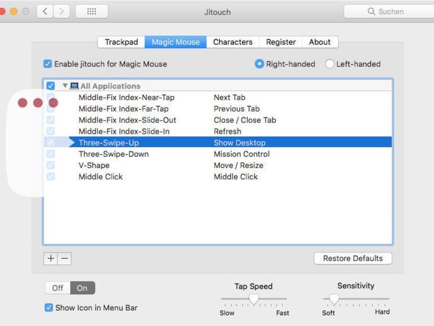434x326 pixels.
Task: Adjust the Tap Speed slider
Action: click(254, 299)
